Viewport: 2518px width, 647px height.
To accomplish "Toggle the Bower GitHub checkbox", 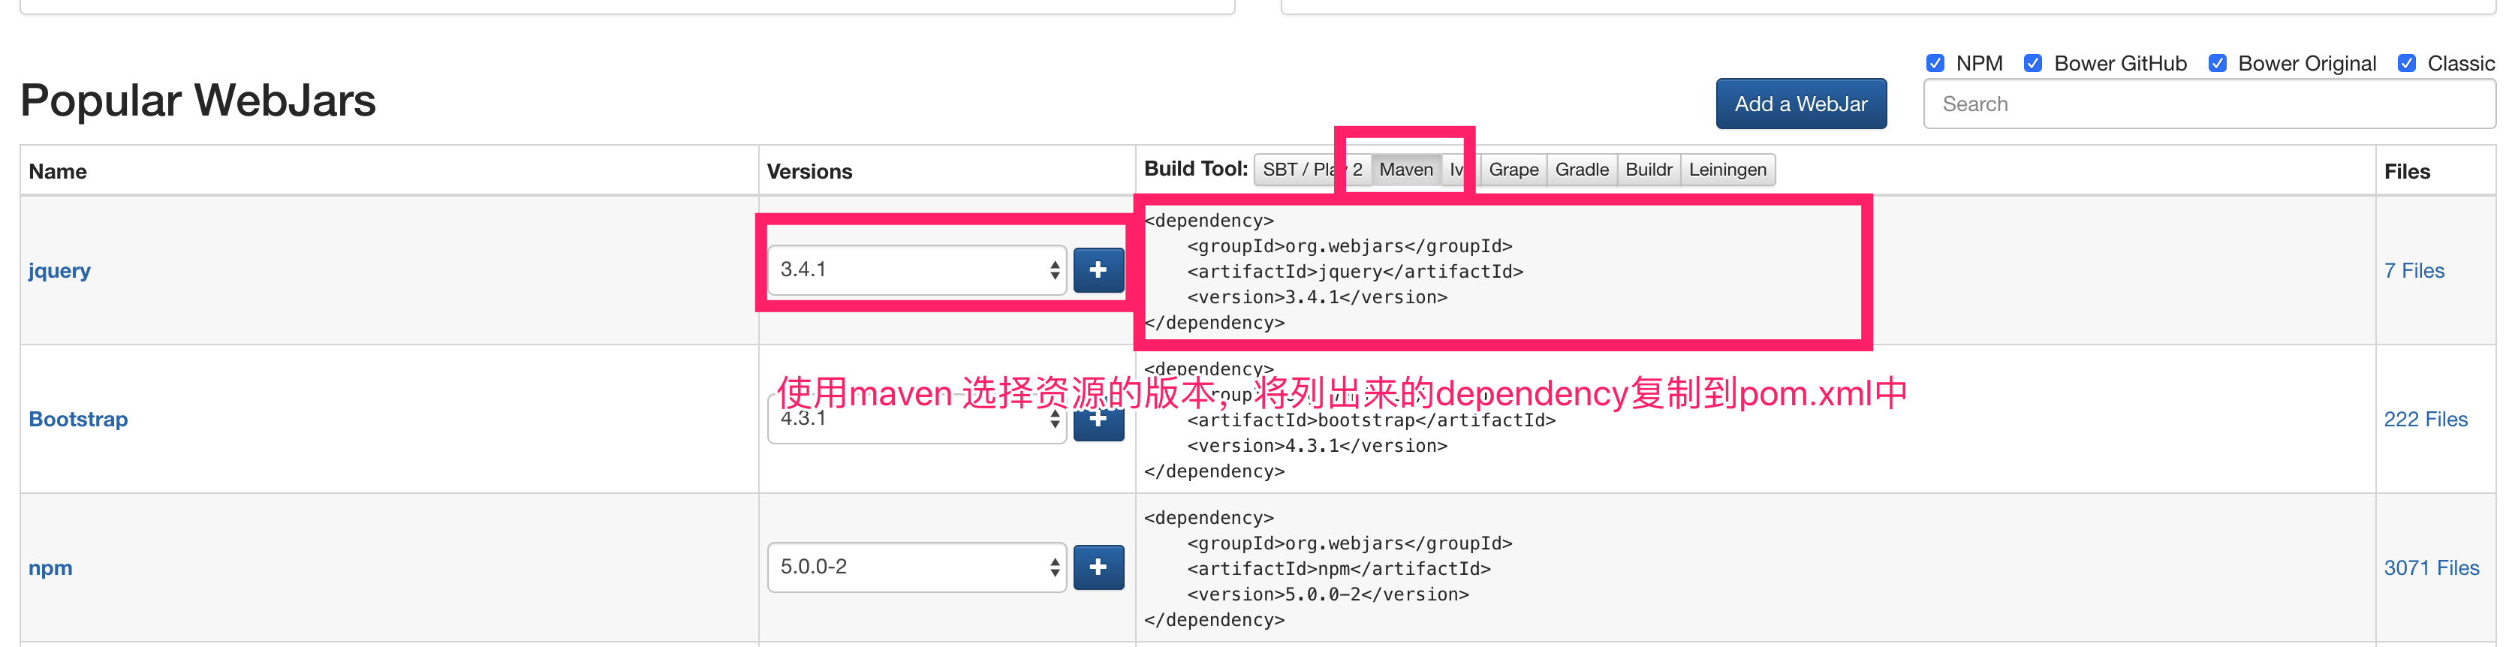I will [x=2032, y=64].
